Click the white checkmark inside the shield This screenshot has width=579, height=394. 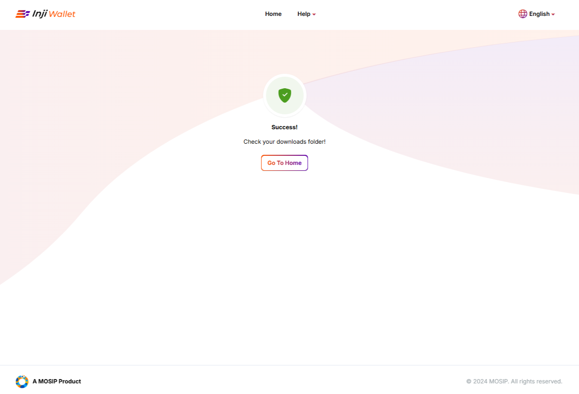[x=284, y=95]
